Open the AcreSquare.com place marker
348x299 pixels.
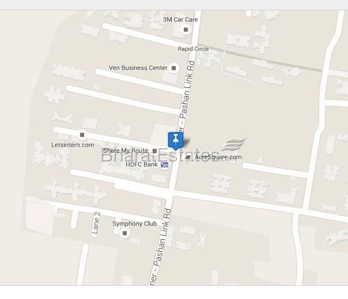[x=188, y=158]
